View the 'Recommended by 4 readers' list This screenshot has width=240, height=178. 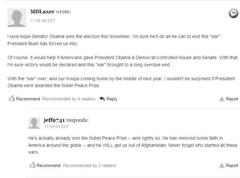point(69,99)
